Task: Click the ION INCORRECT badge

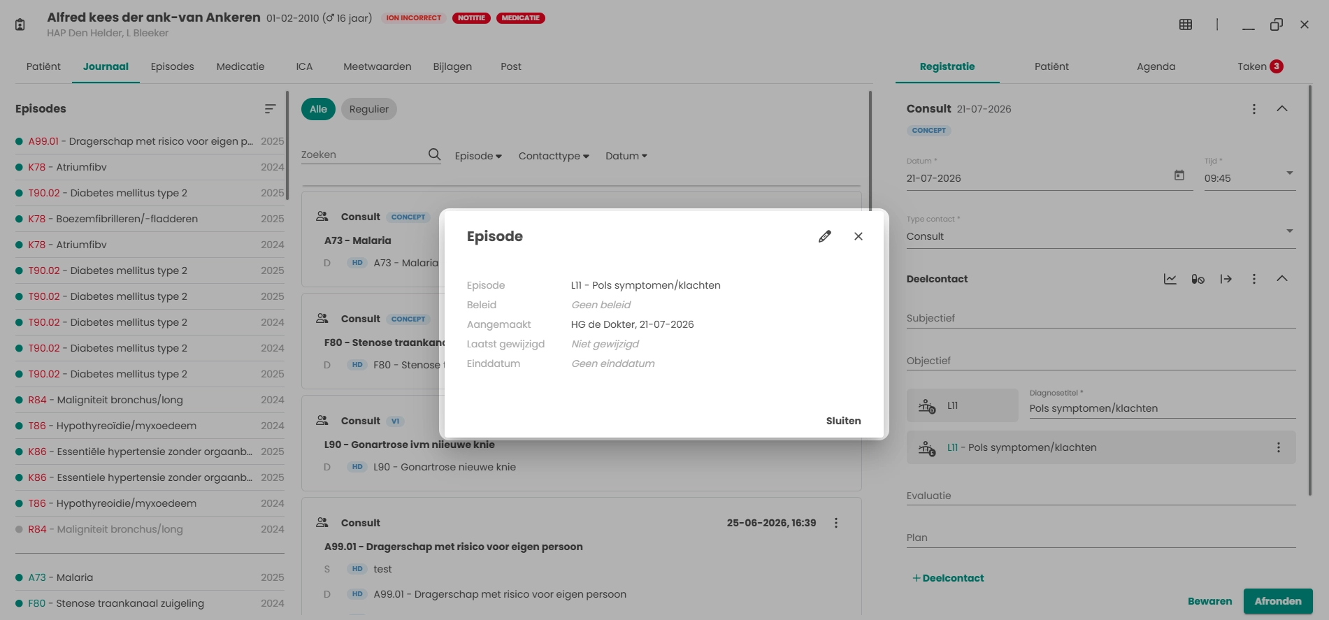Action: coord(414,18)
